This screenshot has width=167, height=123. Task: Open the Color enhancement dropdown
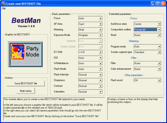[x=147, y=69]
